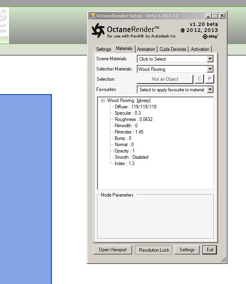Select the Normal : 0 row
Screen dimensions: 246x284
124,145
